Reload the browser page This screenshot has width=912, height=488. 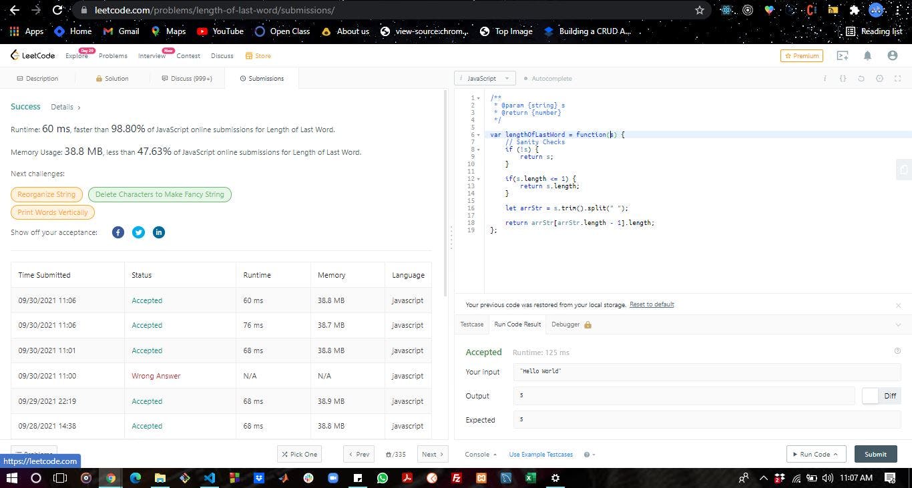point(57,10)
